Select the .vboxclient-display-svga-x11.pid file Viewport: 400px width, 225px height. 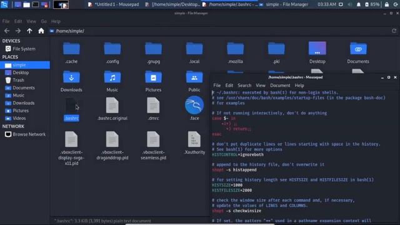tap(71, 149)
